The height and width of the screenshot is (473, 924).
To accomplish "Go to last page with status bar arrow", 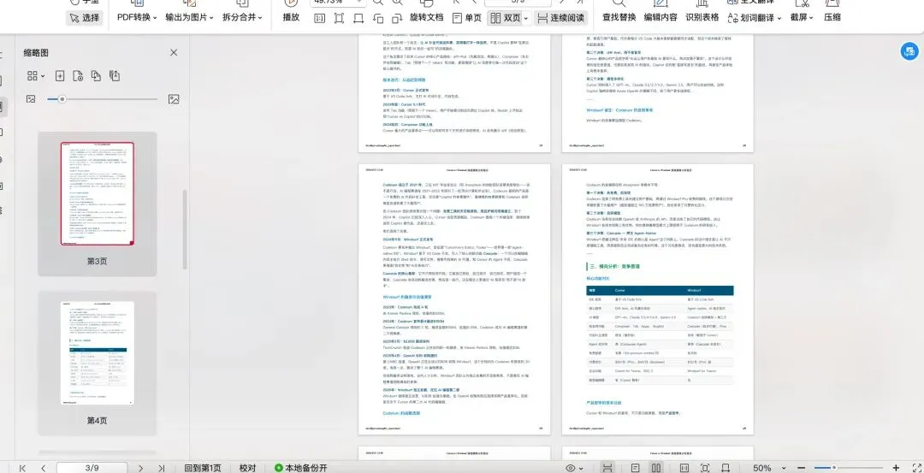I will (x=162, y=468).
